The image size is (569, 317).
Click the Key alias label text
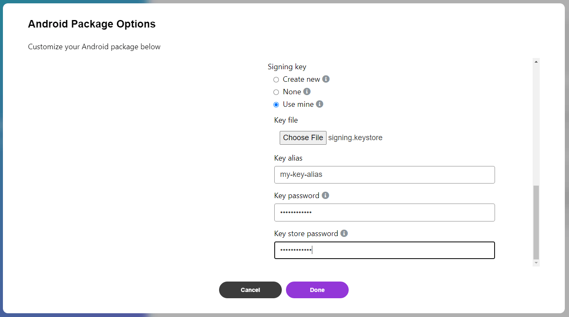[x=288, y=158]
